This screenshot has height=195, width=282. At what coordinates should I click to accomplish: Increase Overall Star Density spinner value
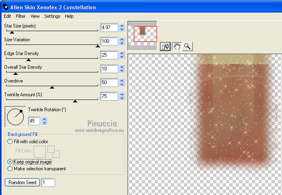(122, 67)
